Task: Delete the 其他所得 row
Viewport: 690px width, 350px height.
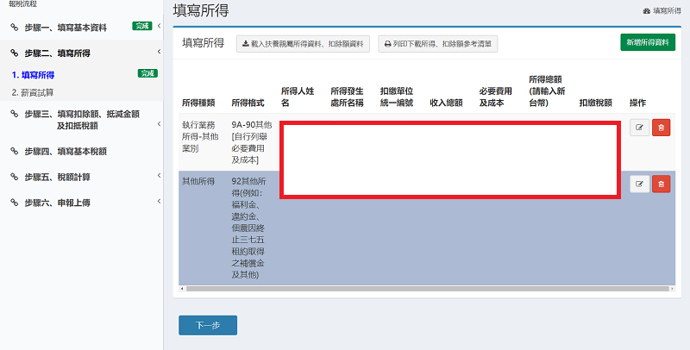Action: 661,184
